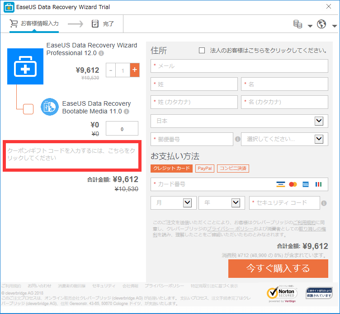The height and width of the screenshot is (314, 340).
Task: Open footer プライバシーポリシー link
Action: click(x=165, y=286)
